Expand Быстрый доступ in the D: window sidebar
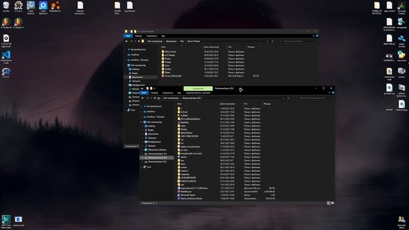The width and height of the screenshot is (409, 230). click(142, 107)
